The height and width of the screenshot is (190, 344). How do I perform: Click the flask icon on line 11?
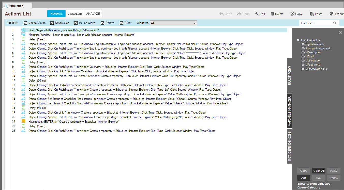(23, 76)
